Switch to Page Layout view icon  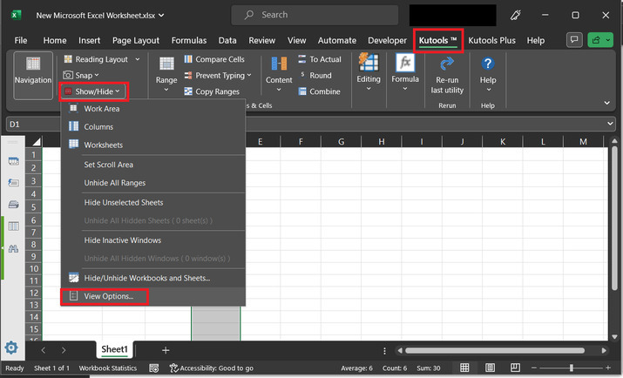point(490,368)
